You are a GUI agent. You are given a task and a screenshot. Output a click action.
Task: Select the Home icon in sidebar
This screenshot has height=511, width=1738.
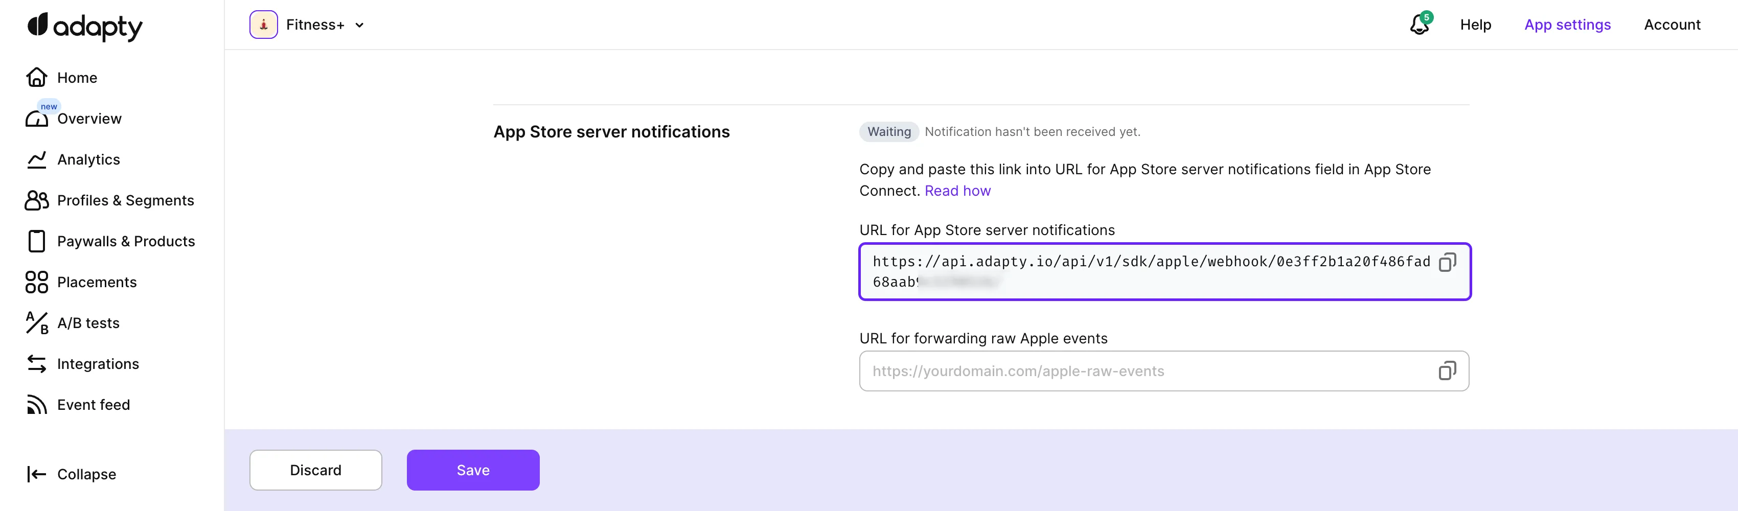pos(36,77)
